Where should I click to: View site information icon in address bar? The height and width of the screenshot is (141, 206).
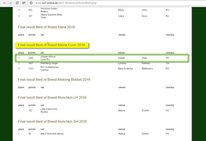[31, 3]
